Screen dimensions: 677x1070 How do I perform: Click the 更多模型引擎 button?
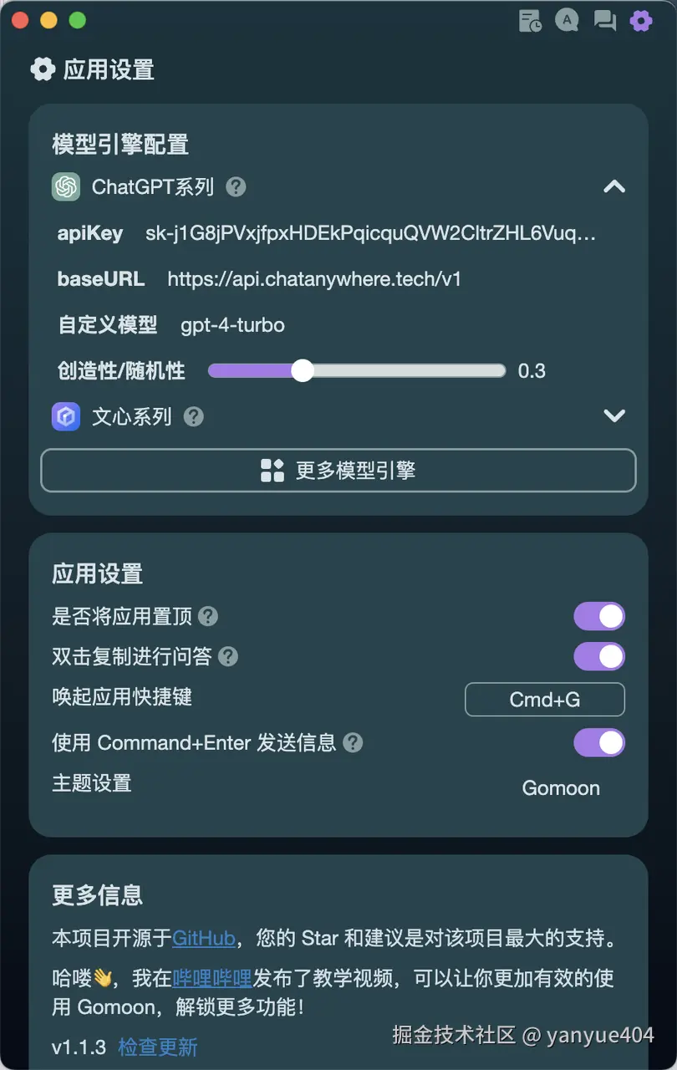click(x=338, y=471)
